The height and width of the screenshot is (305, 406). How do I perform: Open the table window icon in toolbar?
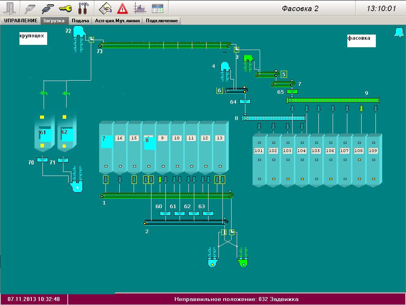pos(157,8)
